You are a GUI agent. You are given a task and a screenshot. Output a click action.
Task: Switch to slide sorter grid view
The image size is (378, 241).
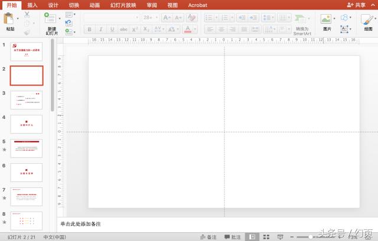(266, 236)
